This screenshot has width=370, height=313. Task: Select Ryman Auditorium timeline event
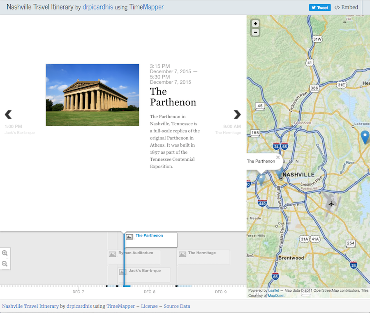coord(135,253)
